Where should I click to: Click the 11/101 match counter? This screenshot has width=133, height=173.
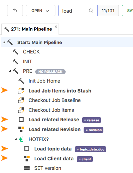tap(108, 11)
